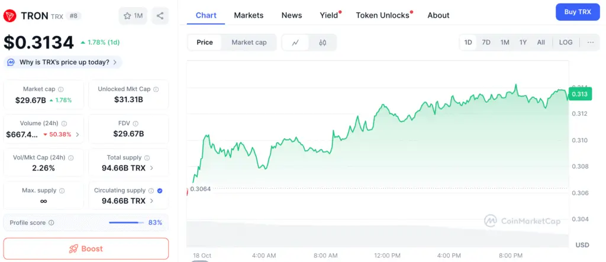Screen dimensions: 606x262
Task: Click the FDV info icon
Action: pos(136,123)
